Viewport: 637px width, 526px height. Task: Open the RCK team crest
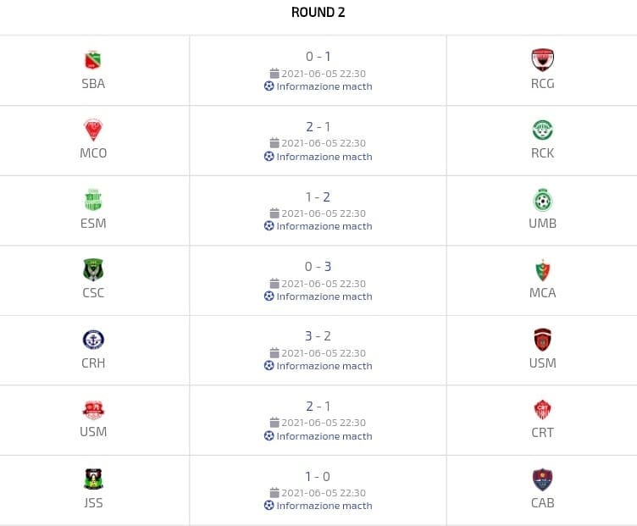click(x=542, y=130)
